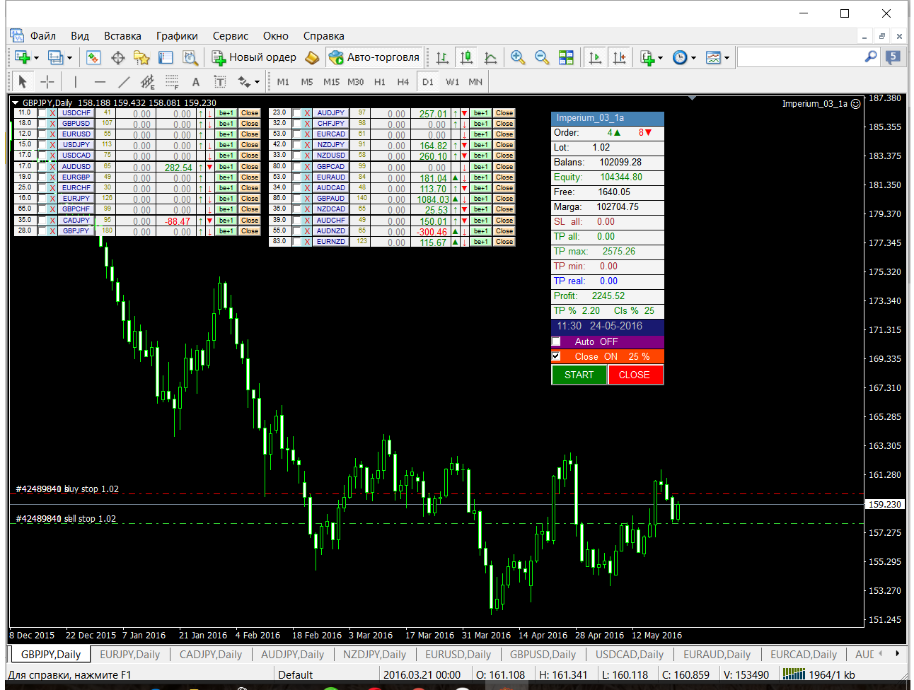Select the Fibonacci retracement tool

pyautogui.click(x=172, y=82)
